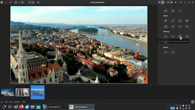The image size is (195, 110).
Task: Click the Save As icon in the panel
Action: [173, 11]
